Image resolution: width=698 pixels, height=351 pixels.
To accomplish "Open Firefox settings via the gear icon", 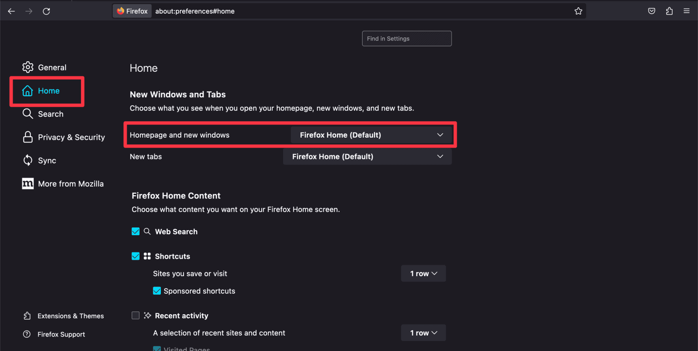I will [x=28, y=67].
